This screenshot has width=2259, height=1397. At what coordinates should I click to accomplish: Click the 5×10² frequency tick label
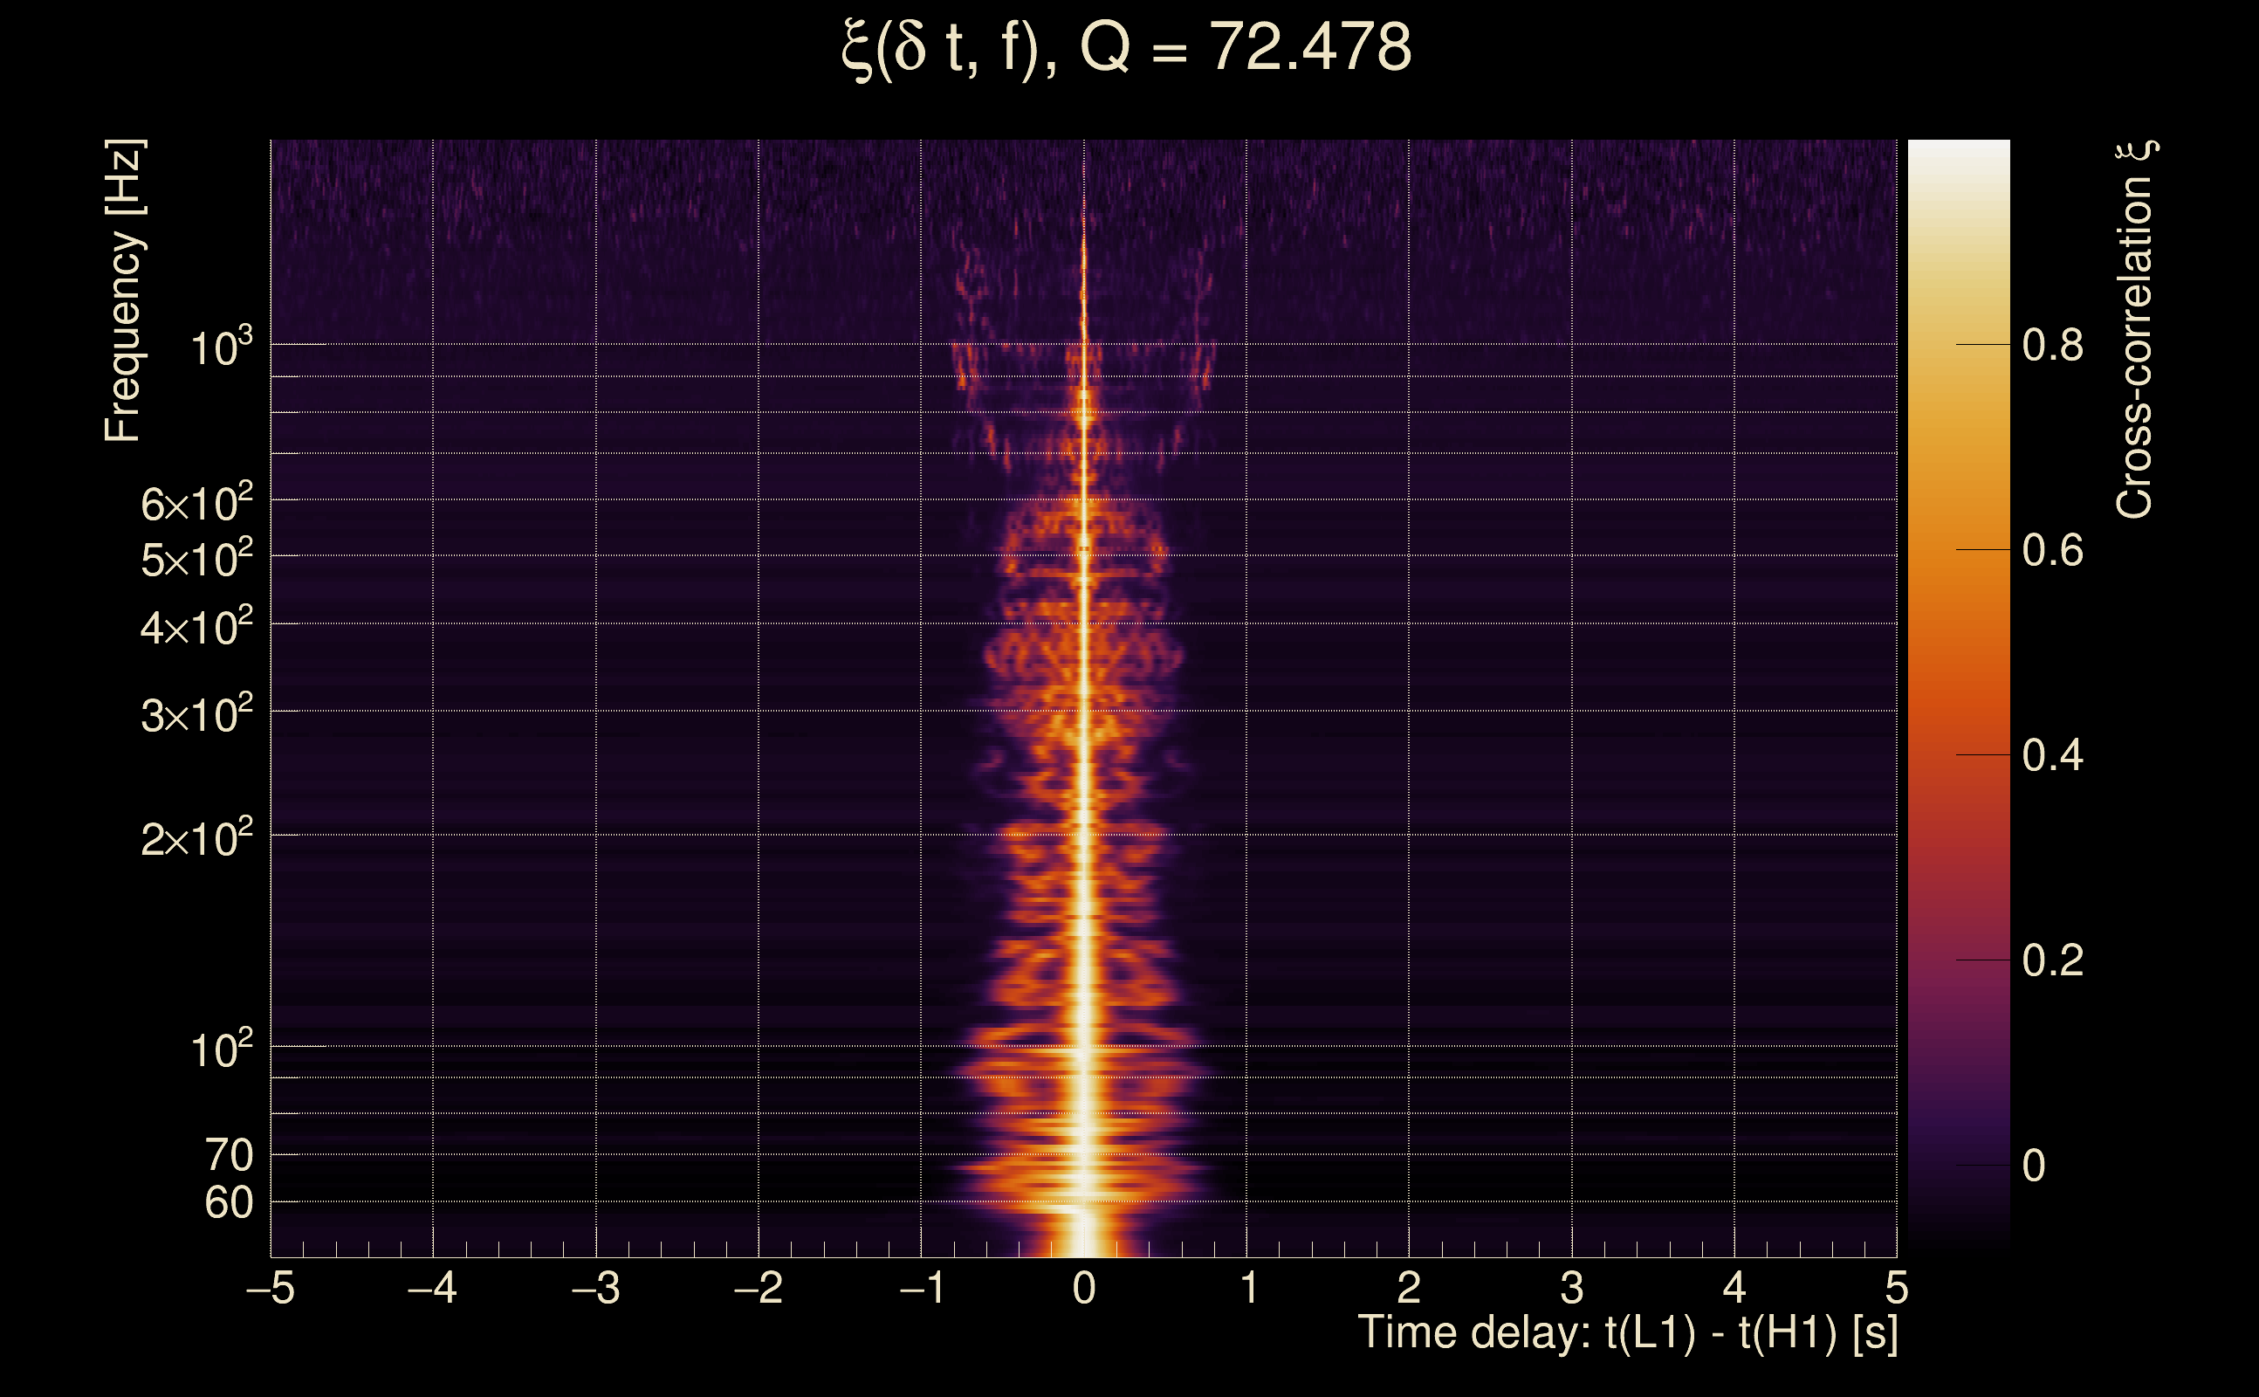point(196,560)
